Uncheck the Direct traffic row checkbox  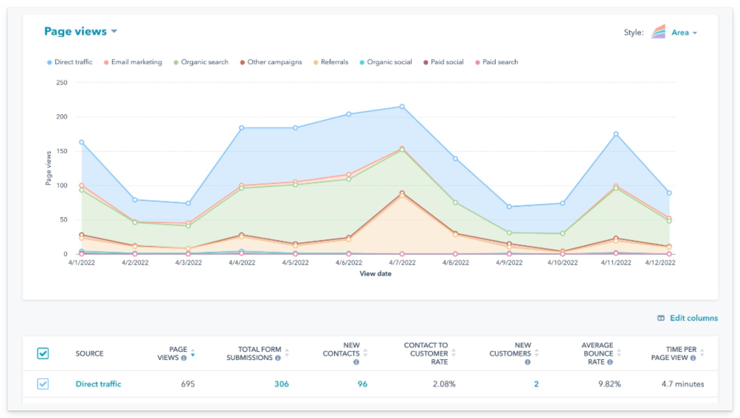pyautogui.click(x=43, y=384)
